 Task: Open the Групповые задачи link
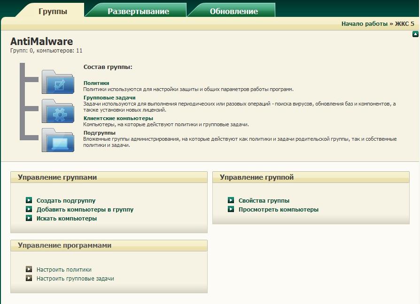(x=109, y=98)
